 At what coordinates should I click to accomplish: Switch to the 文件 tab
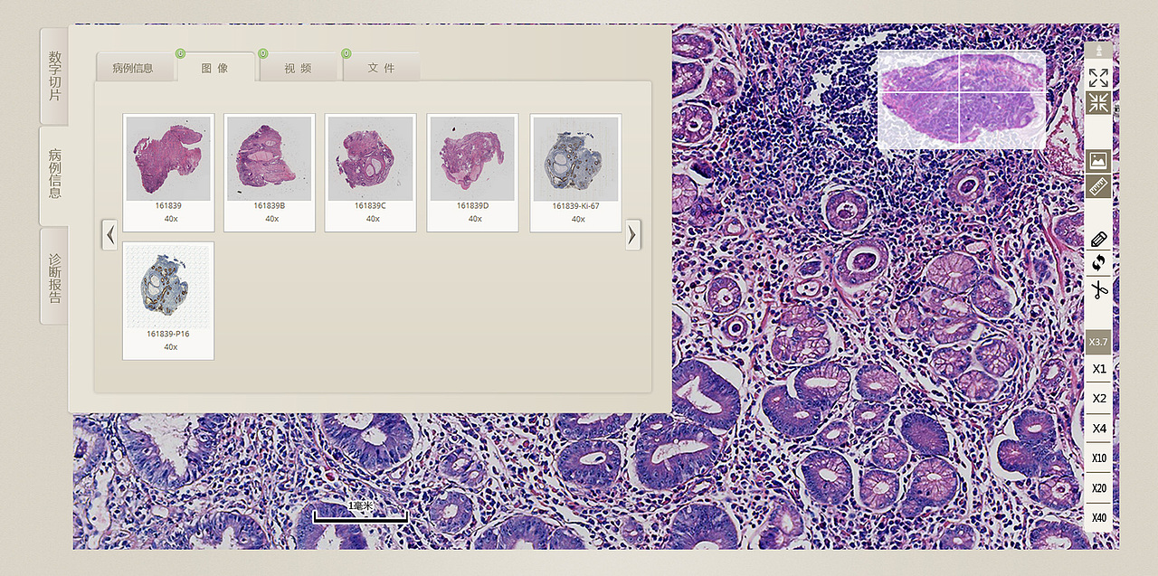[381, 68]
